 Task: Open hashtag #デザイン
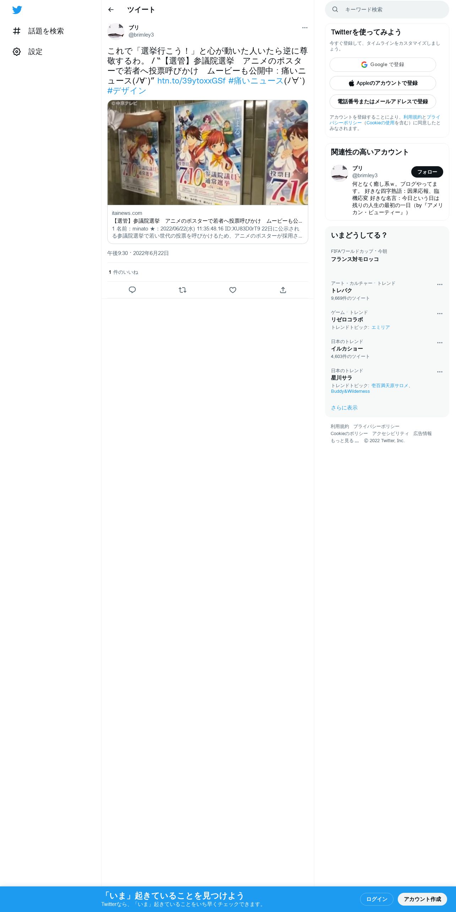click(127, 91)
